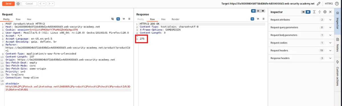Click Connection: keep-alive header line
This screenshot has width=342, height=106.
pyautogui.click(x=22, y=77)
